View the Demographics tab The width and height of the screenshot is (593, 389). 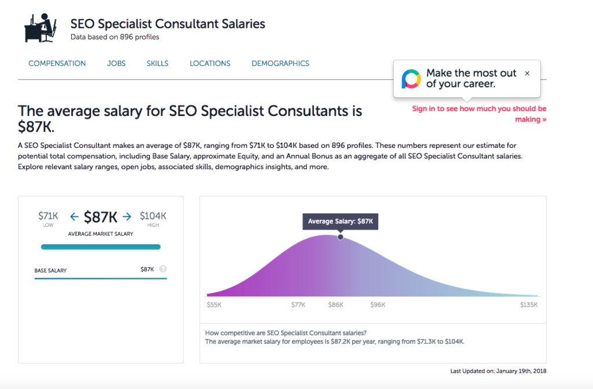tap(280, 64)
